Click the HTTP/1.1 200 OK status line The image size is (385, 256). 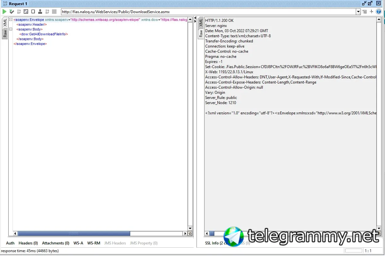219,20
